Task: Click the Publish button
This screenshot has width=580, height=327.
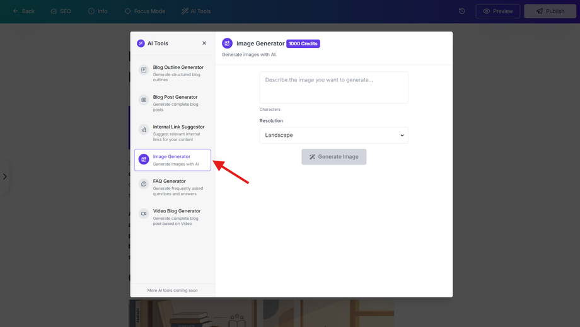Action: point(550,11)
